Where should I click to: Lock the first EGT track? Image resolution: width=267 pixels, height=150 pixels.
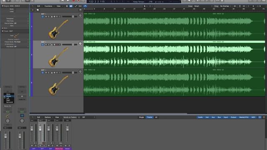pyautogui.click(x=52, y=17)
